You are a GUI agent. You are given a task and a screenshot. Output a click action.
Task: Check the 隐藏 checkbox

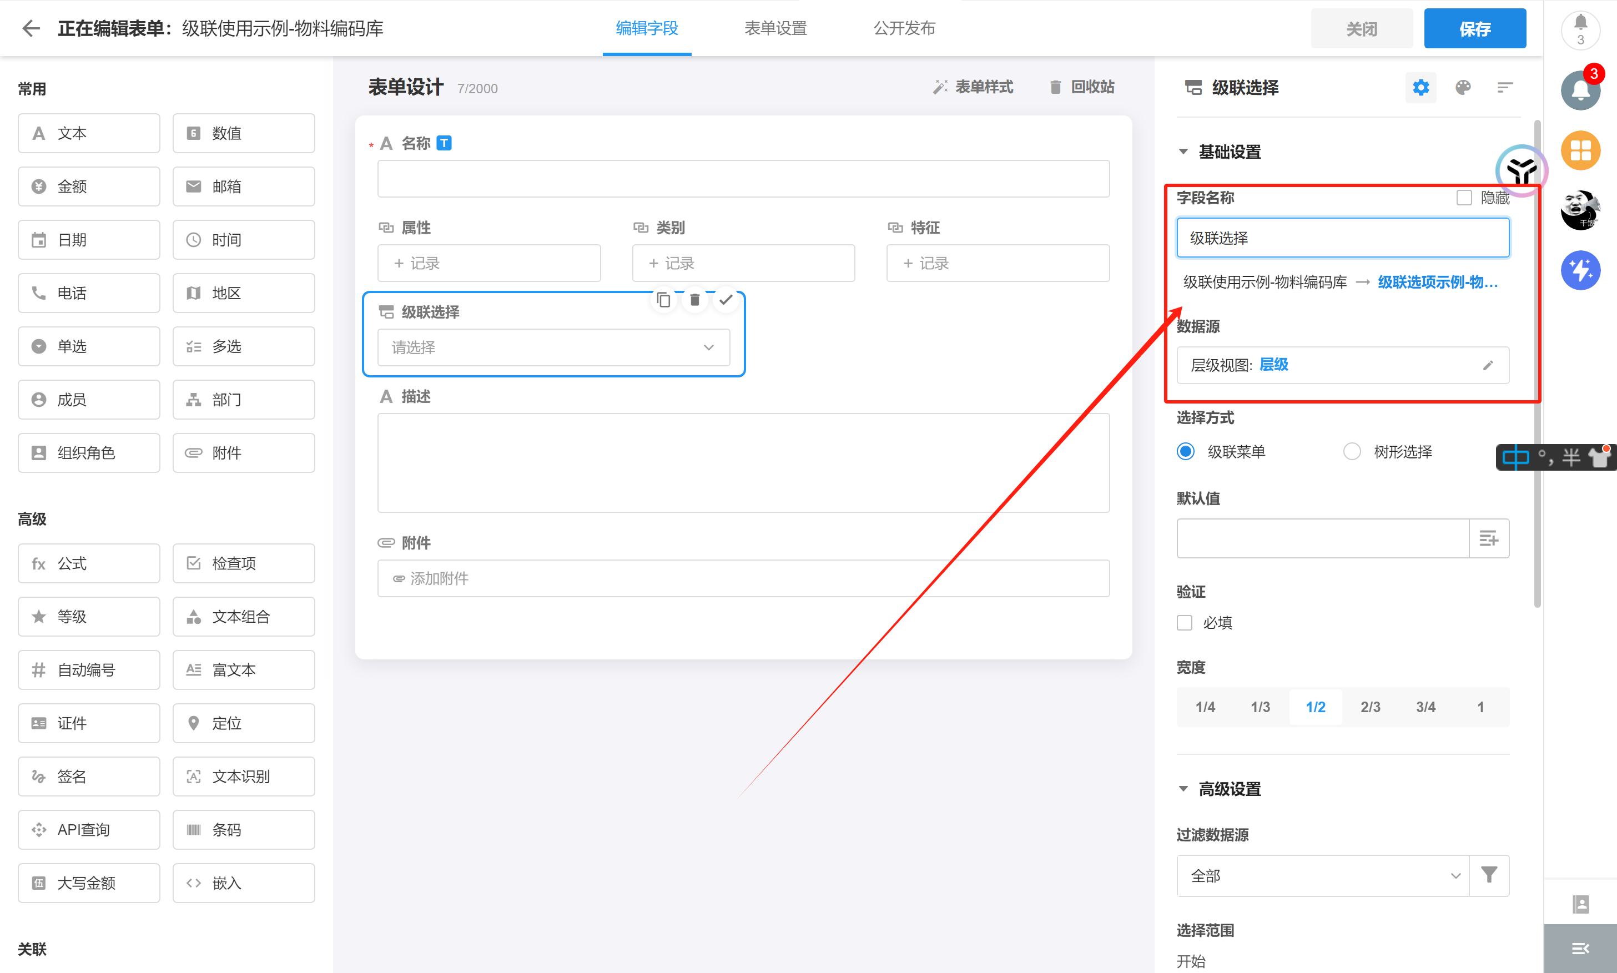pos(1464,198)
